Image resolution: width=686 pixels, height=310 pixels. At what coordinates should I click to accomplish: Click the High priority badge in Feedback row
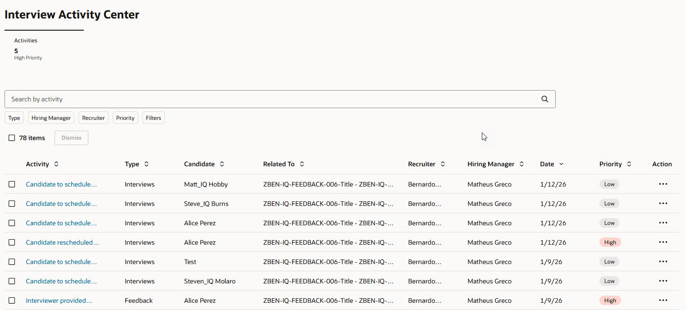610,301
